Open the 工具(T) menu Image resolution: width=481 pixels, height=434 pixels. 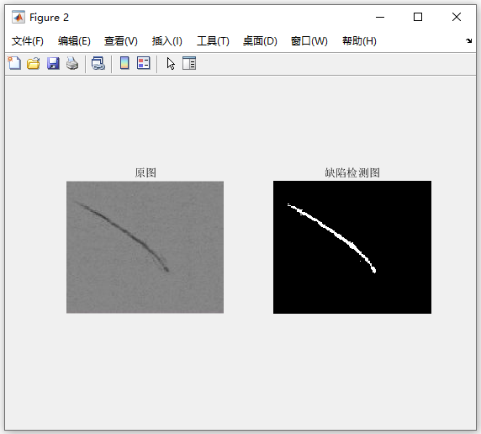213,41
